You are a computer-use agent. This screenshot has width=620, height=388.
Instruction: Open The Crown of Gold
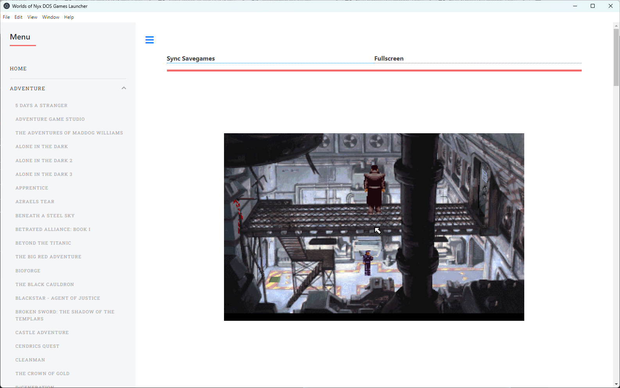pyautogui.click(x=43, y=374)
